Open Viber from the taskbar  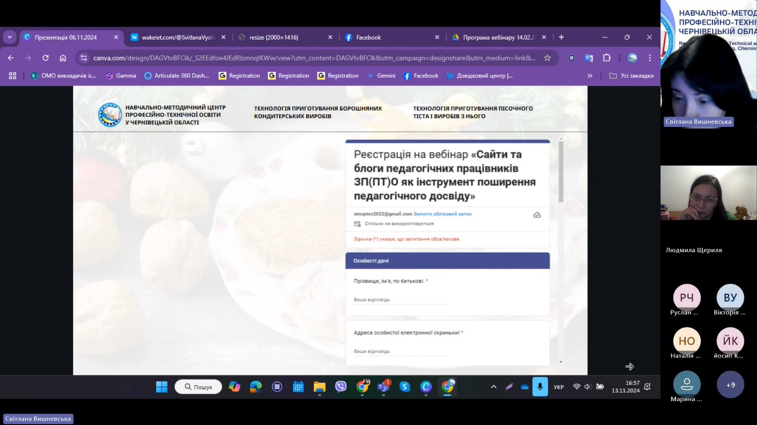[x=341, y=387]
